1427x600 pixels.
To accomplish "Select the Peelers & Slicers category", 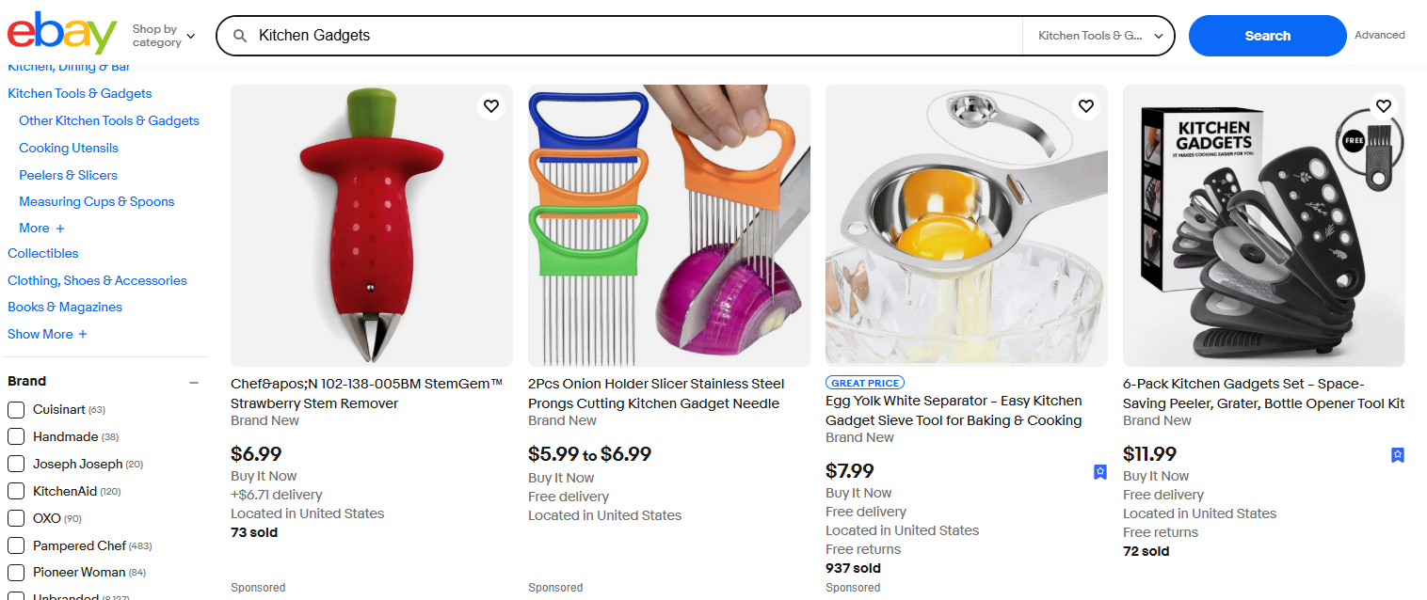I will tap(68, 174).
